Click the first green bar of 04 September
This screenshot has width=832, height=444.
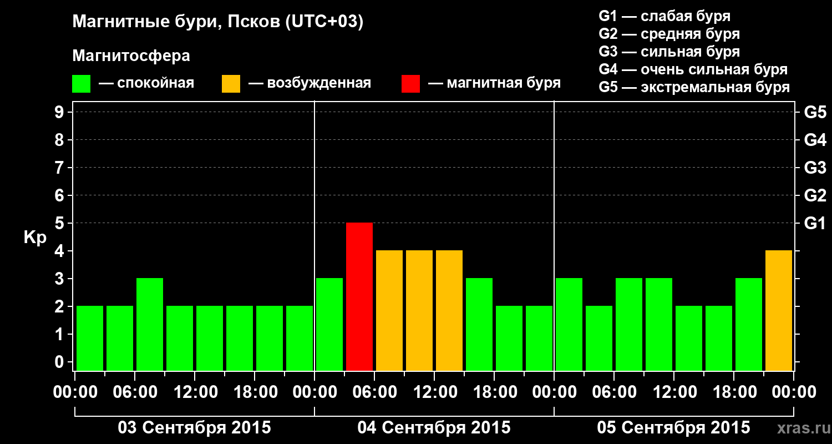[329, 324]
